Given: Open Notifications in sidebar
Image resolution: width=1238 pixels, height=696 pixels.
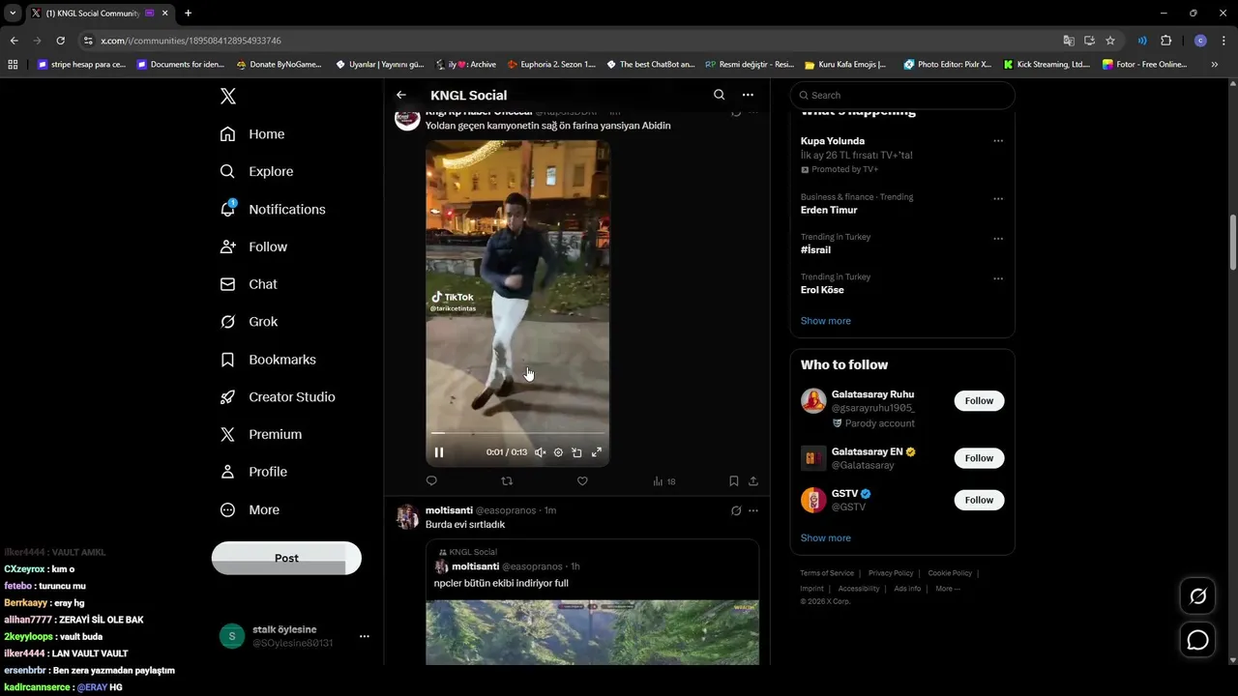Looking at the screenshot, I should pos(273,209).
